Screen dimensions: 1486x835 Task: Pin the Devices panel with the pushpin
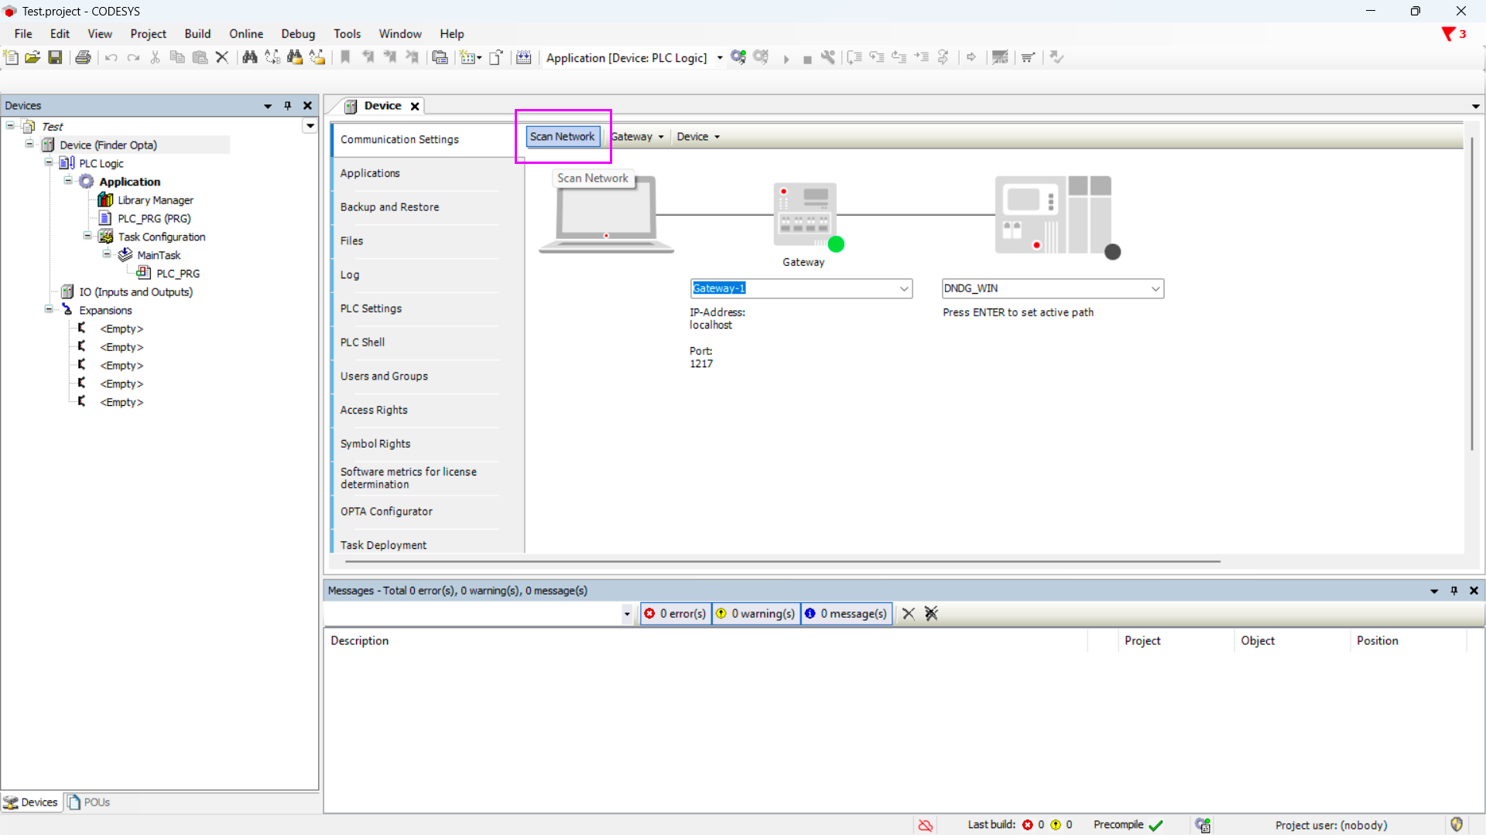pos(288,106)
